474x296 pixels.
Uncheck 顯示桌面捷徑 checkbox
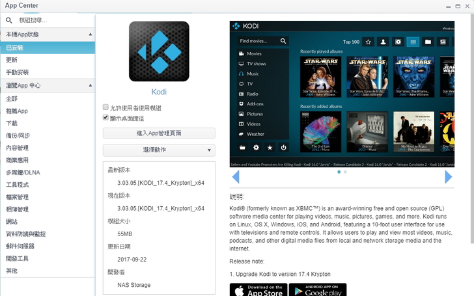105,117
